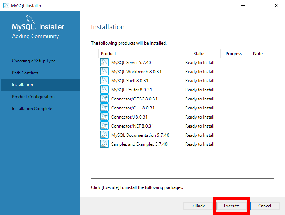Click the MySQL Shell 8.0.31 product icon
The width and height of the screenshot is (285, 215).
click(104, 80)
